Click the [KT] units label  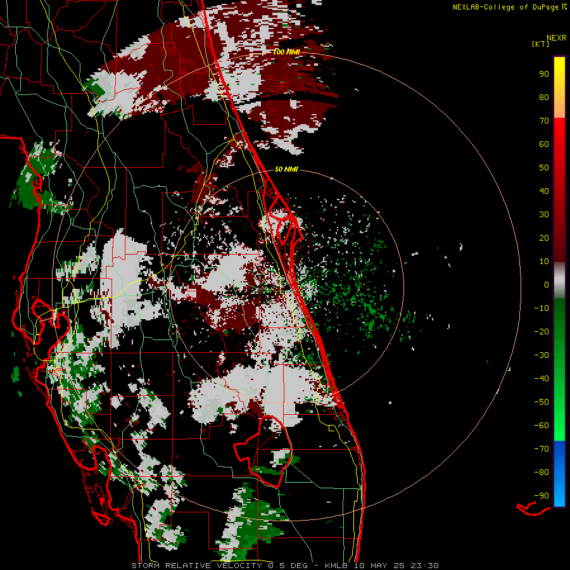541,44
